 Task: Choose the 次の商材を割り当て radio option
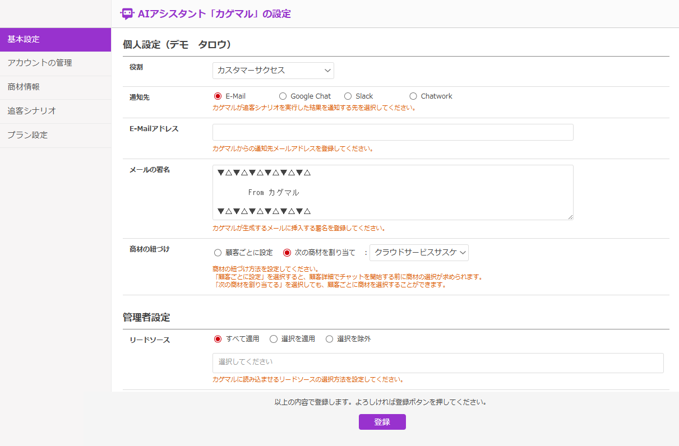click(287, 253)
